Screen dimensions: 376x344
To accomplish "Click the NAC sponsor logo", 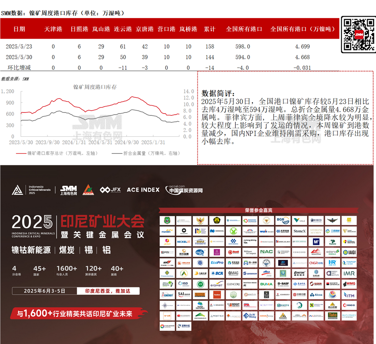I will (267, 252).
